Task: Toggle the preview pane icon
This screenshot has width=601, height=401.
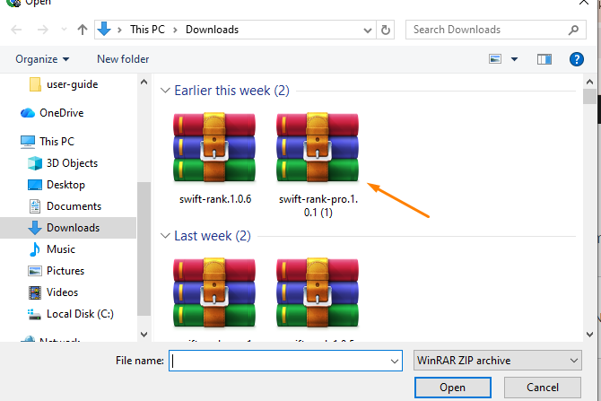Action: pos(544,59)
